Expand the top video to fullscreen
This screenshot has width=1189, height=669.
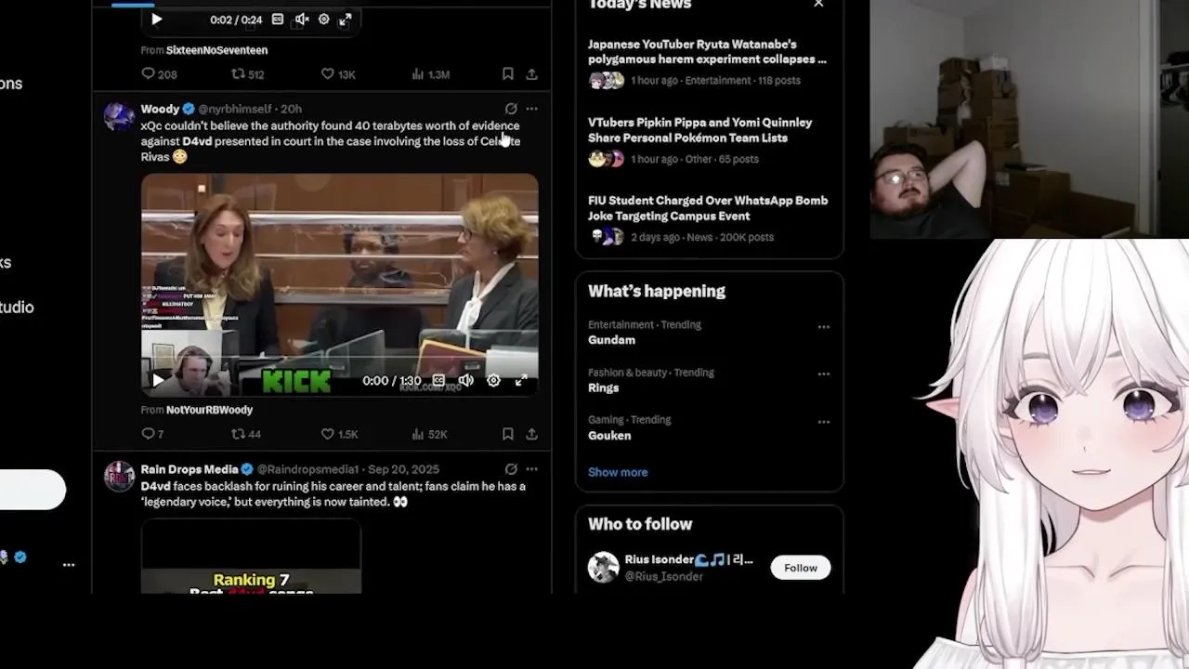pos(345,20)
